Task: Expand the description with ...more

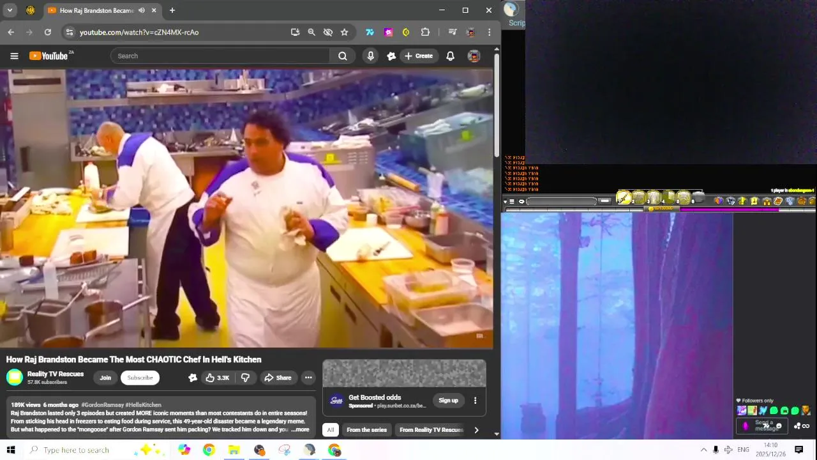Action: [300, 430]
